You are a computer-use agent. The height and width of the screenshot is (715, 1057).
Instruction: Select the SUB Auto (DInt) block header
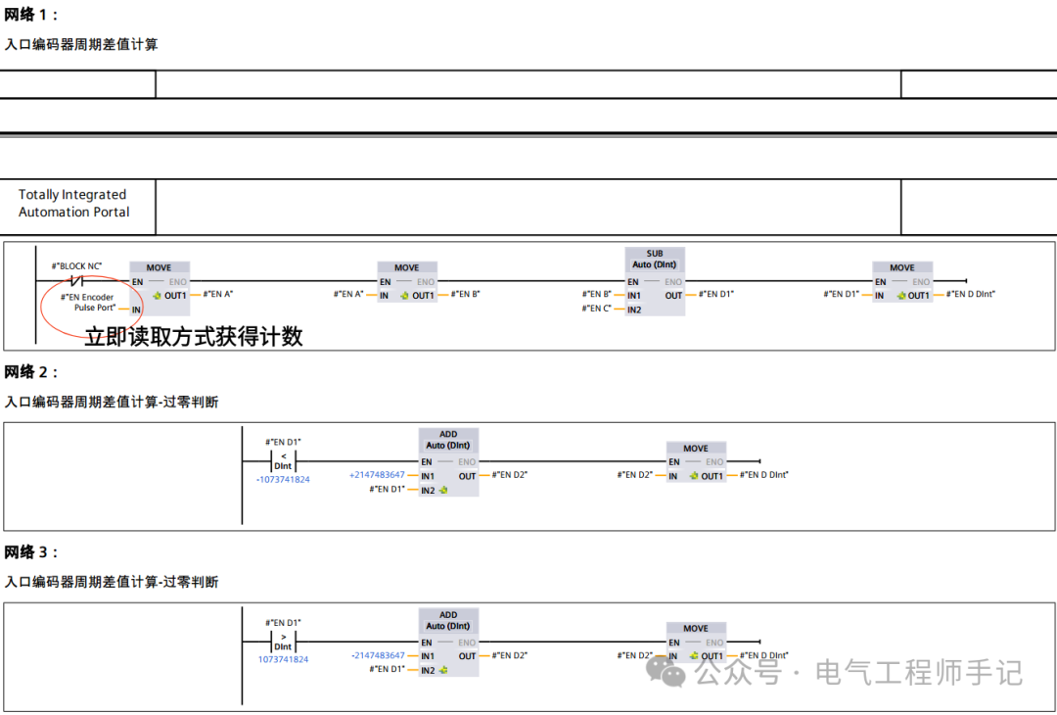(655, 259)
